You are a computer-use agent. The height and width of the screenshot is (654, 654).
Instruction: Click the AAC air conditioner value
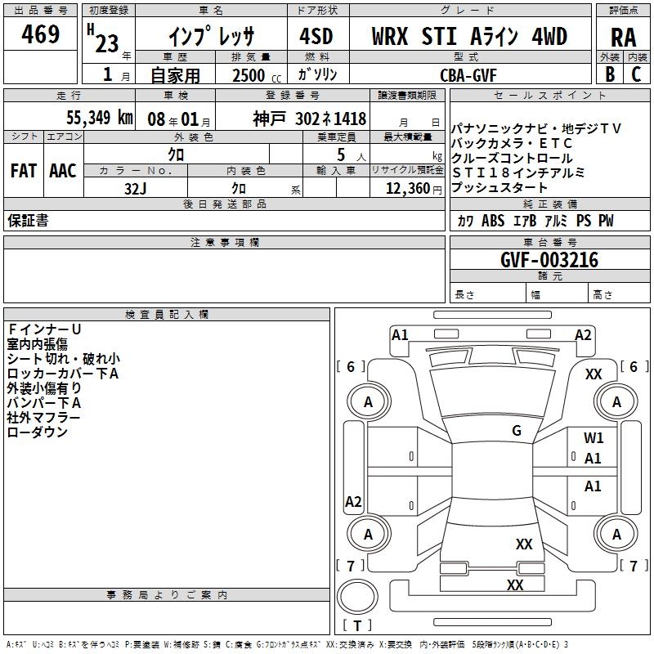[x=63, y=171]
